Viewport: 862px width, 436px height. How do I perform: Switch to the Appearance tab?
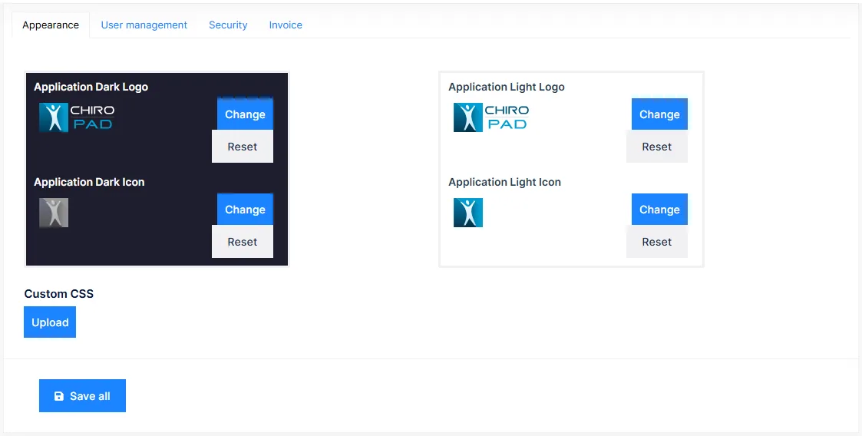51,25
